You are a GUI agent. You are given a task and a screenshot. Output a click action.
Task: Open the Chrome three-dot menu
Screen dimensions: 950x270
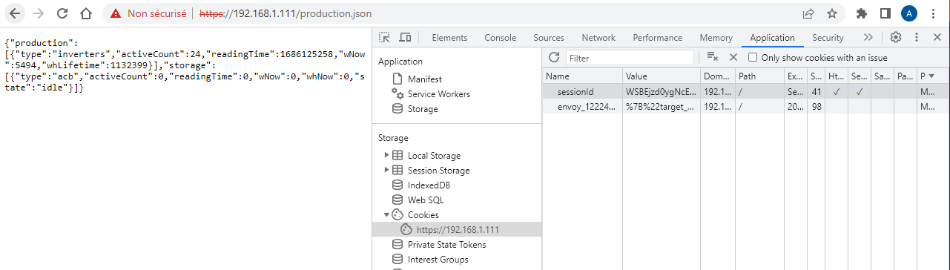pyautogui.click(x=933, y=13)
